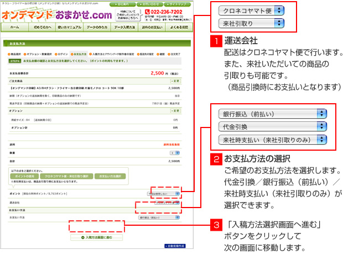
Task: Open the 来社引取り callout dropdown
Action: pyautogui.click(x=251, y=24)
